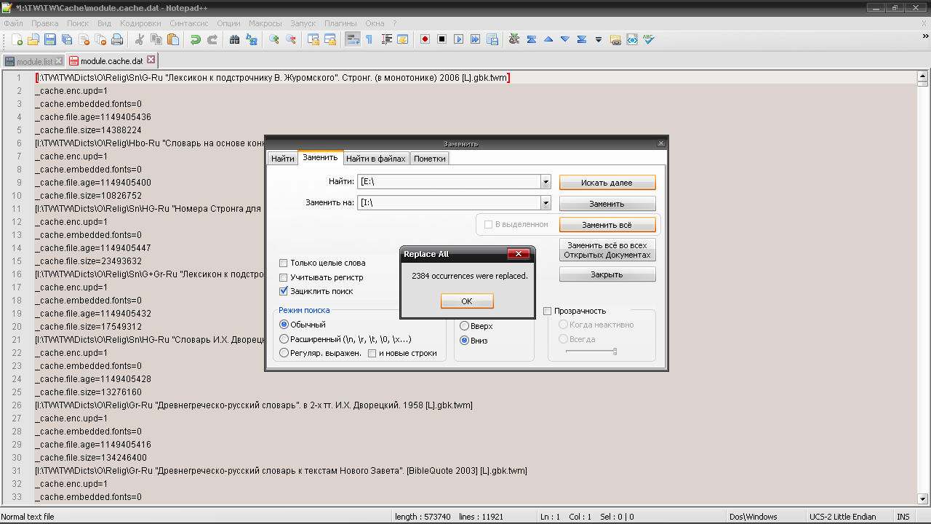This screenshot has width=931, height=524.
Task: Click the red Record Macro icon
Action: (425, 39)
